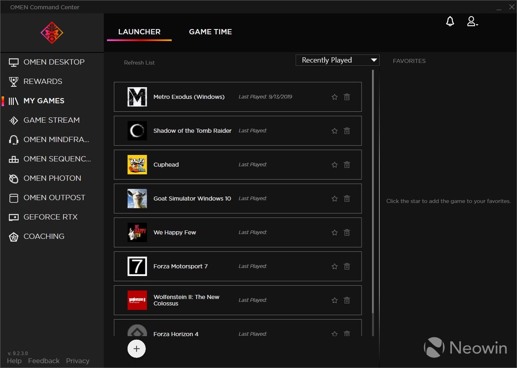Delete We Happy Few via trash icon
Screen dimensions: 517x368
click(347, 232)
